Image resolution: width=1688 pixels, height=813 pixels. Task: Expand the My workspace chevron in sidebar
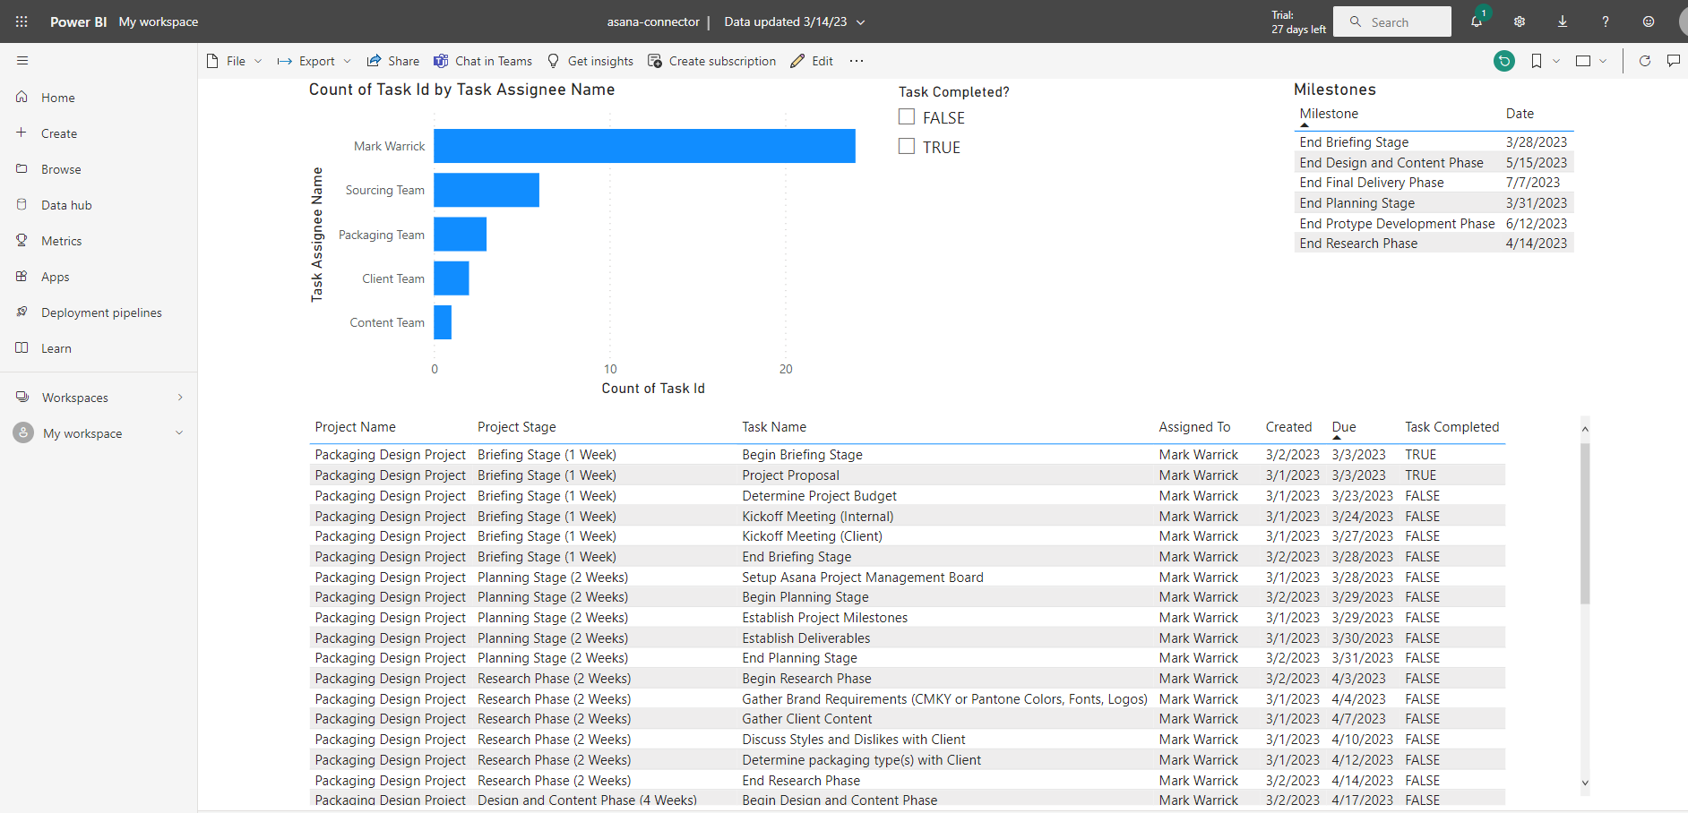(x=179, y=433)
